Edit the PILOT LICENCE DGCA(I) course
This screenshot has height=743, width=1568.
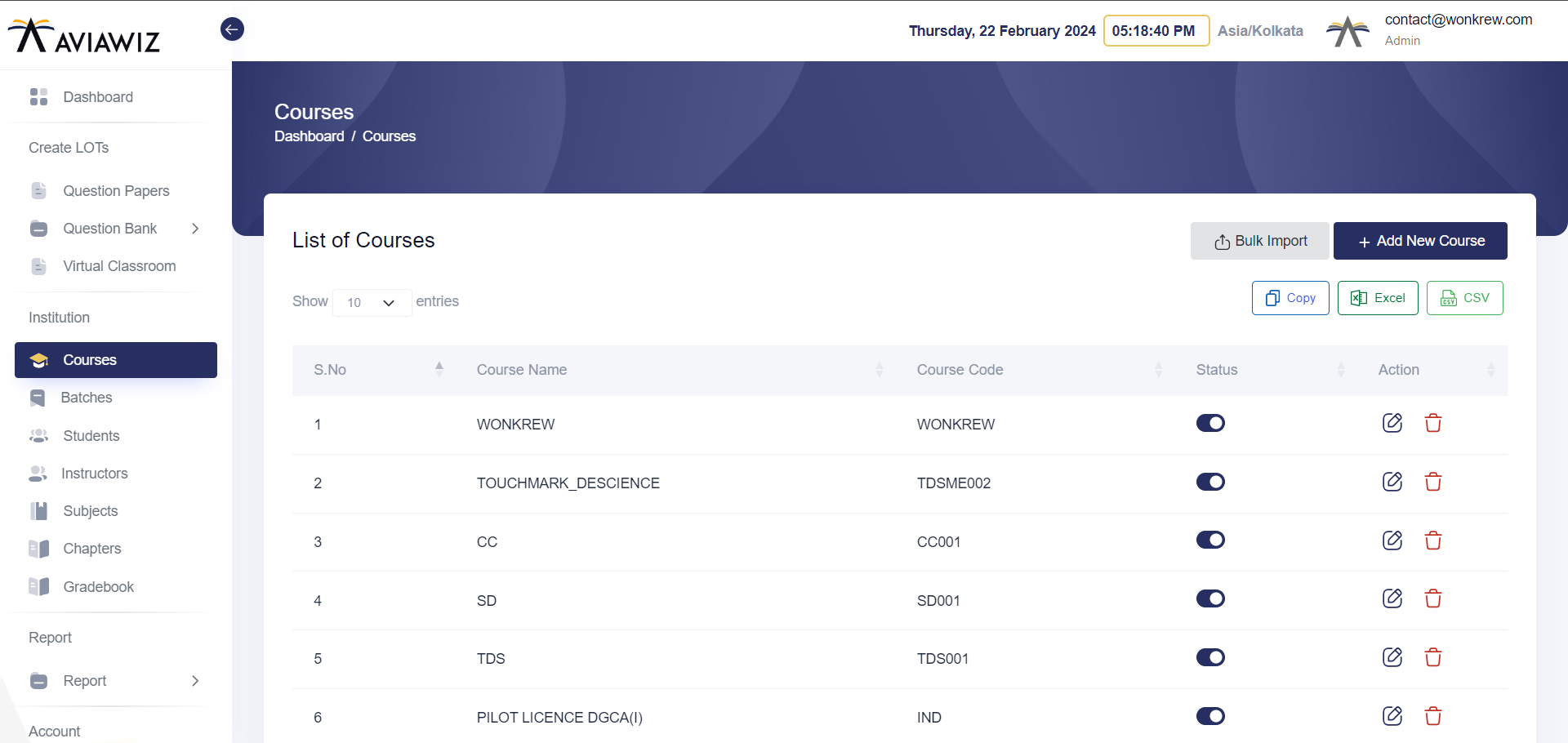click(1392, 716)
